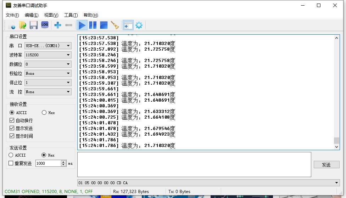Image resolution: width=346 pixels, height=198 pixels.
Task: Click the receive log scrollbar thumb
Action: (336, 140)
